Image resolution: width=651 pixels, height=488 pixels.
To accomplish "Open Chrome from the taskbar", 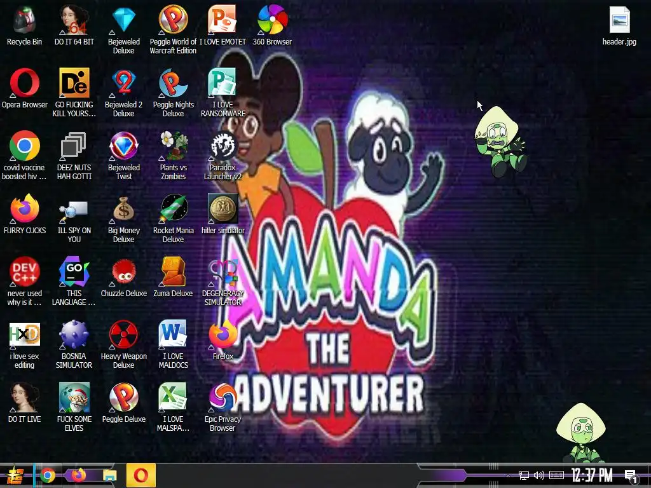I will coord(47,475).
